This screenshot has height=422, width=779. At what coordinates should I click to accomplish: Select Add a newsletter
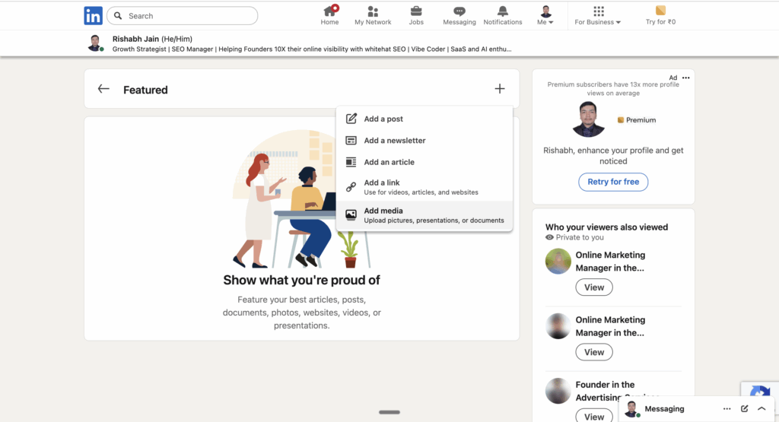tap(424, 141)
